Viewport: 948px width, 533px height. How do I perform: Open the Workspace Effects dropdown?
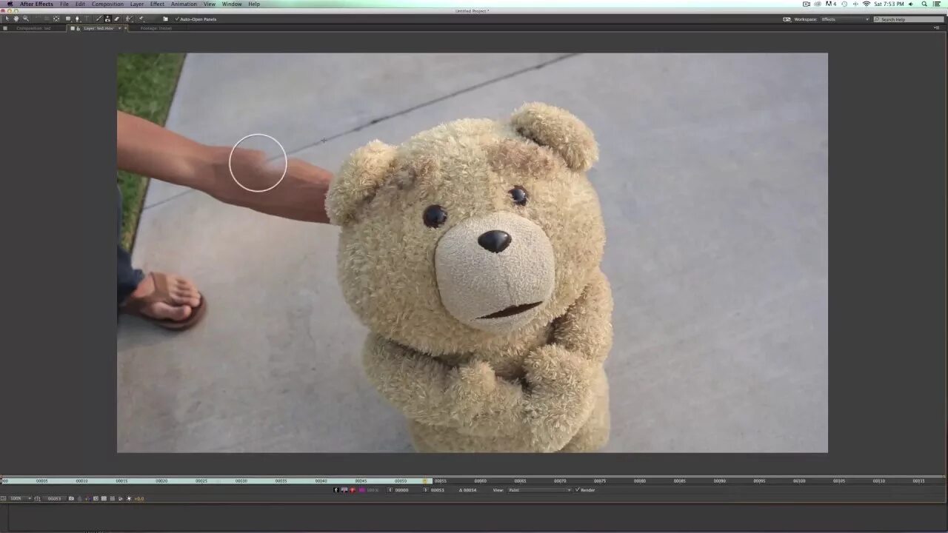click(x=845, y=19)
